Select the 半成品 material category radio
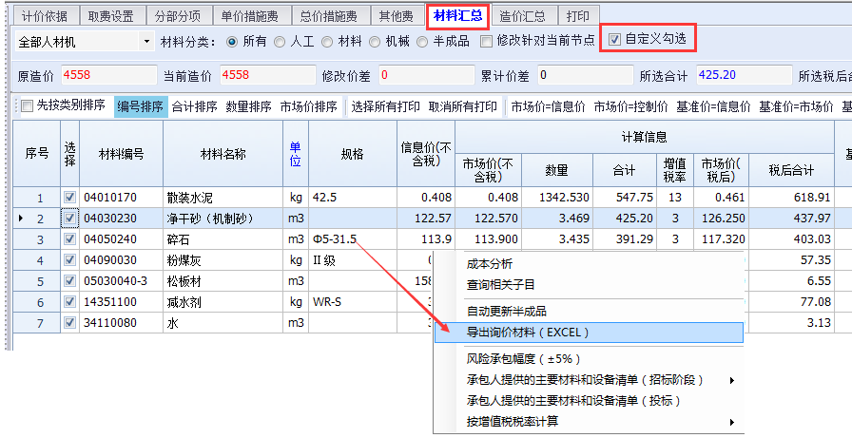852x438 pixels. [x=426, y=42]
